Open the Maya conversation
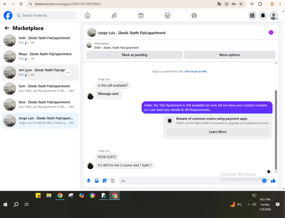Image resolution: width=285 pixels, height=218 pixels. (x=40, y=56)
